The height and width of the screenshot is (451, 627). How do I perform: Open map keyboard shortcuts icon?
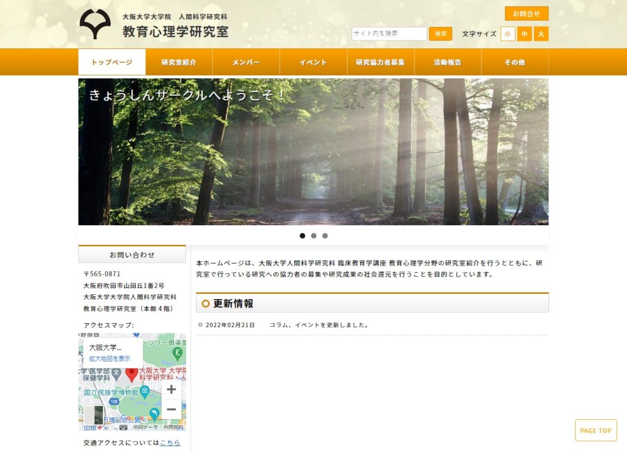(x=123, y=427)
